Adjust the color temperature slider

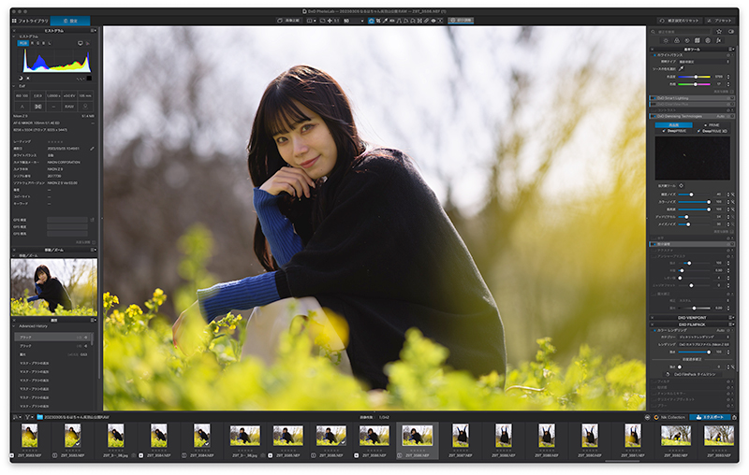coord(696,77)
